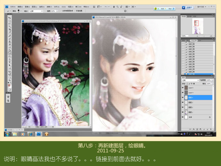
Task: Open the 编辑(E) menu
Action: pos(20,7)
